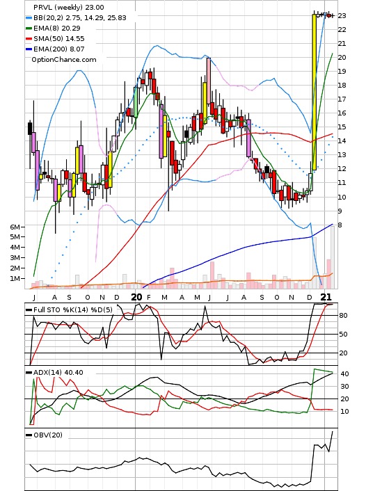
Task: Click the 23 price axis label
Action: (342, 16)
